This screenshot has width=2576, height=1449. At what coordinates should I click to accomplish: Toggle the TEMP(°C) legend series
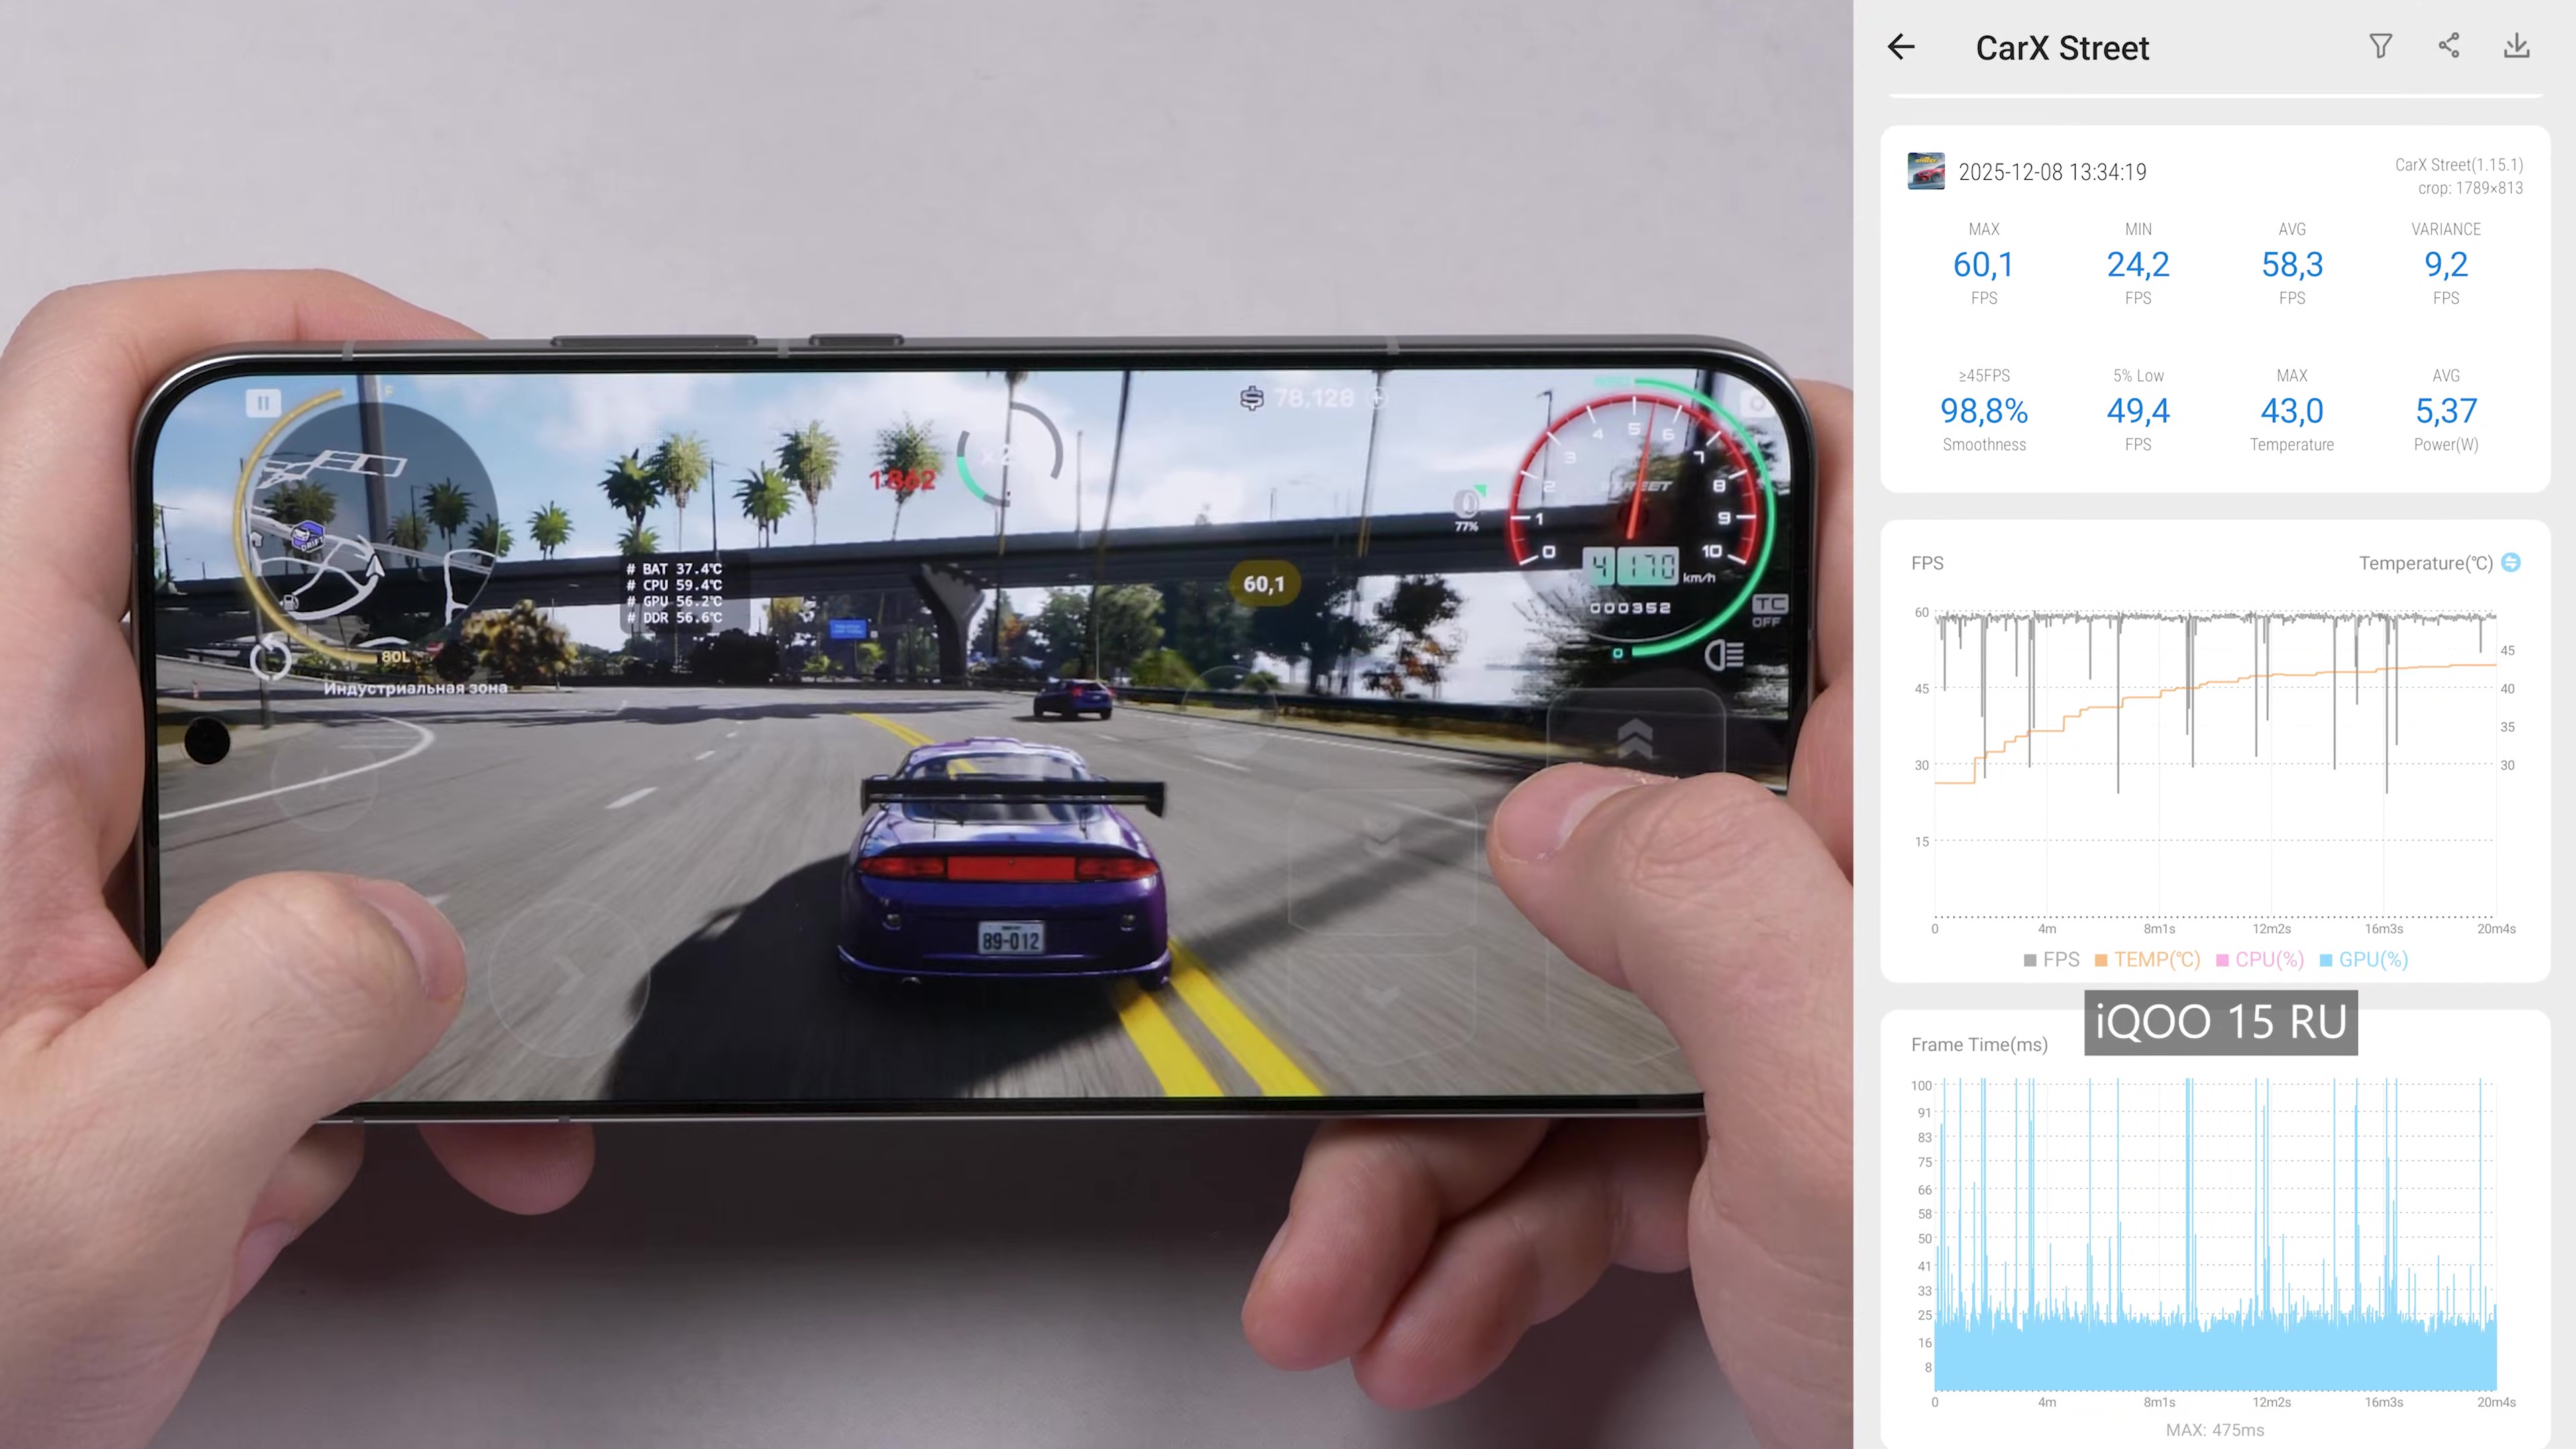click(2147, 960)
